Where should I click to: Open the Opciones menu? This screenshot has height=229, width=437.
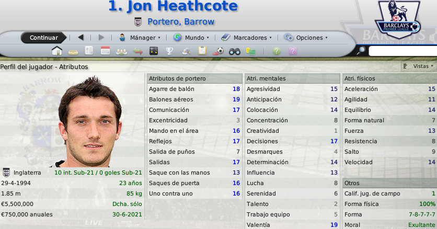pyautogui.click(x=306, y=38)
